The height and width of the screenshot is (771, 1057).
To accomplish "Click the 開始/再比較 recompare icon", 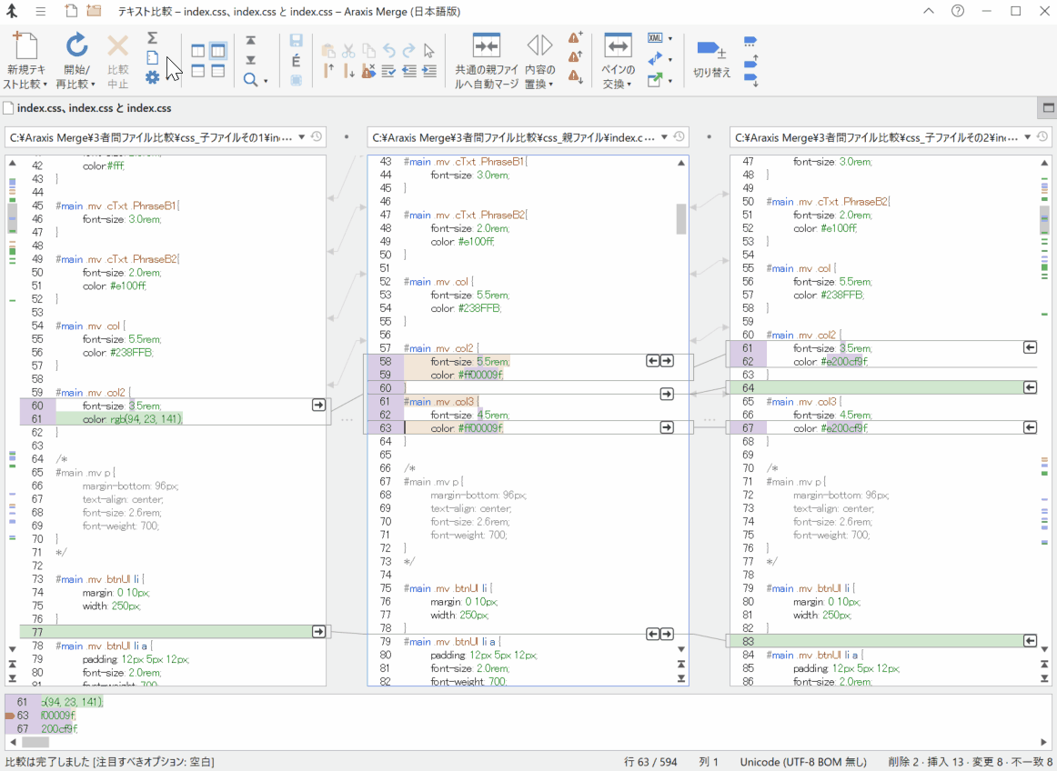I will pyautogui.click(x=77, y=45).
